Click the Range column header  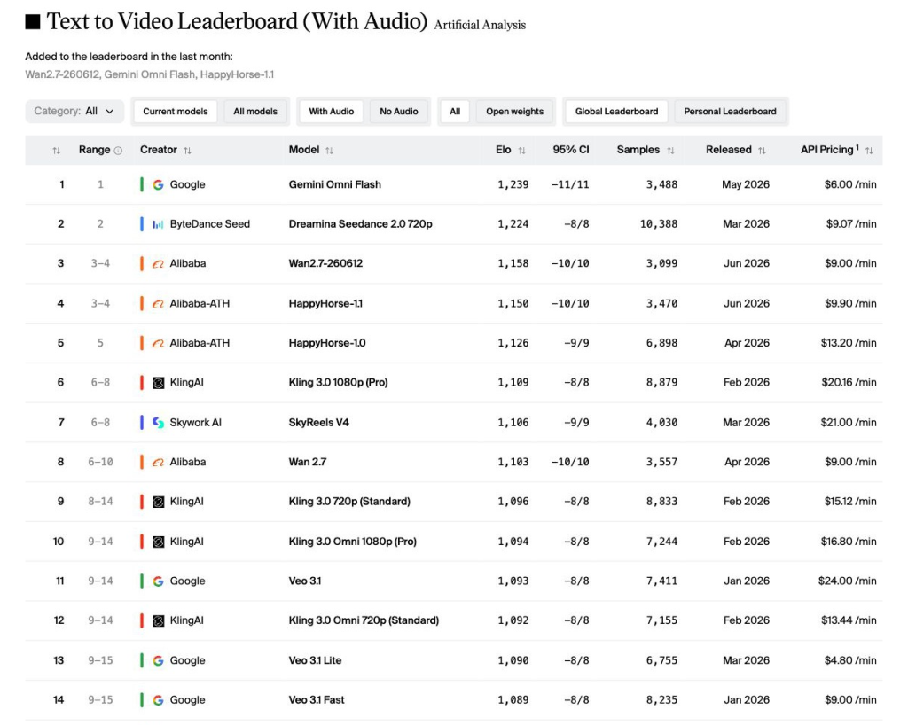point(94,150)
